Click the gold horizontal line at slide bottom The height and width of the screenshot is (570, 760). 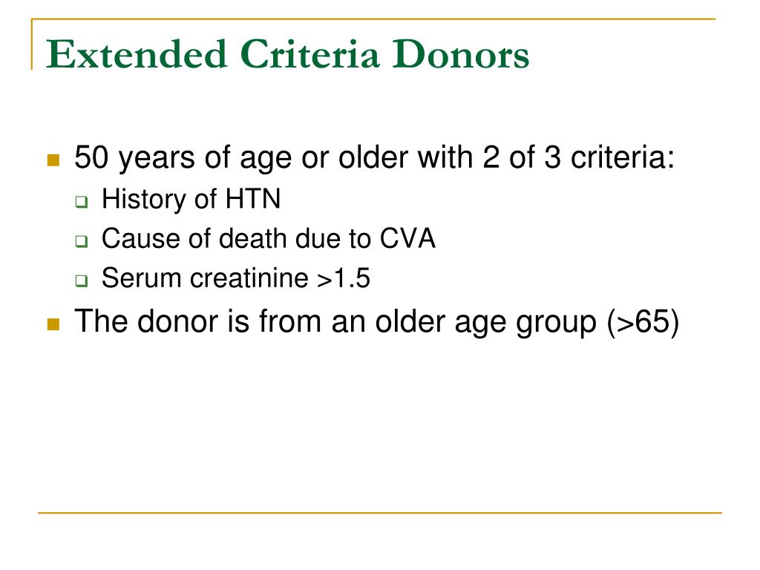coord(379,512)
